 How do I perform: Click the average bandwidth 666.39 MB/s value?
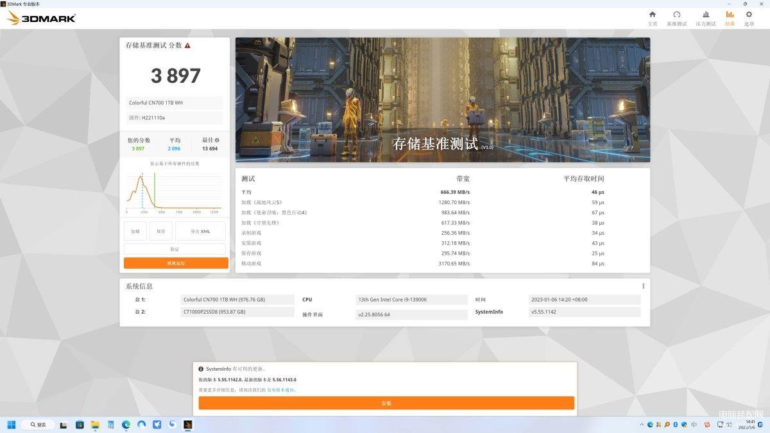455,192
